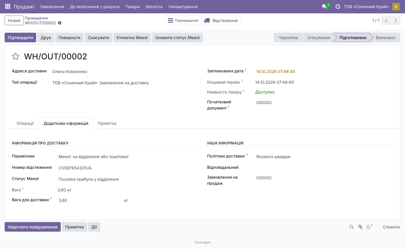Click the Підтвердити button
Screen dimensions: 405x249
pyautogui.click(x=21, y=38)
